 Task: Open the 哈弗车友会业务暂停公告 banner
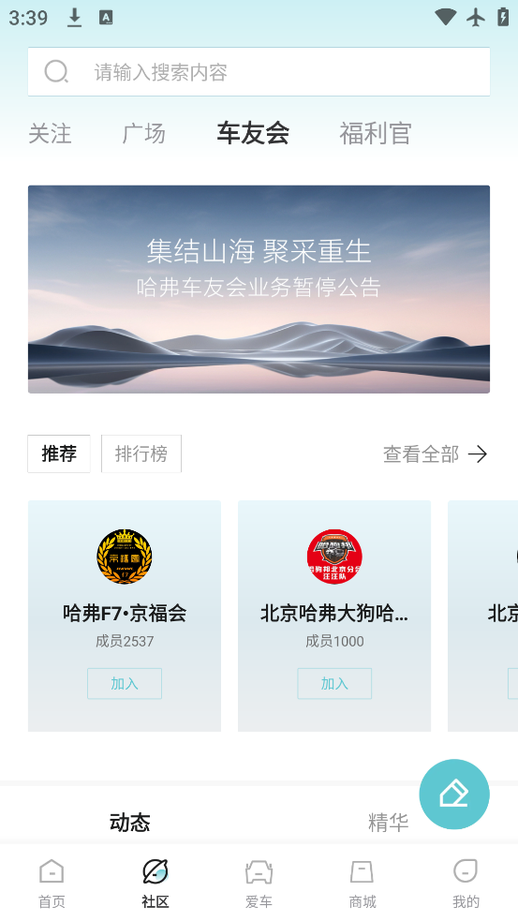pyautogui.click(x=259, y=289)
